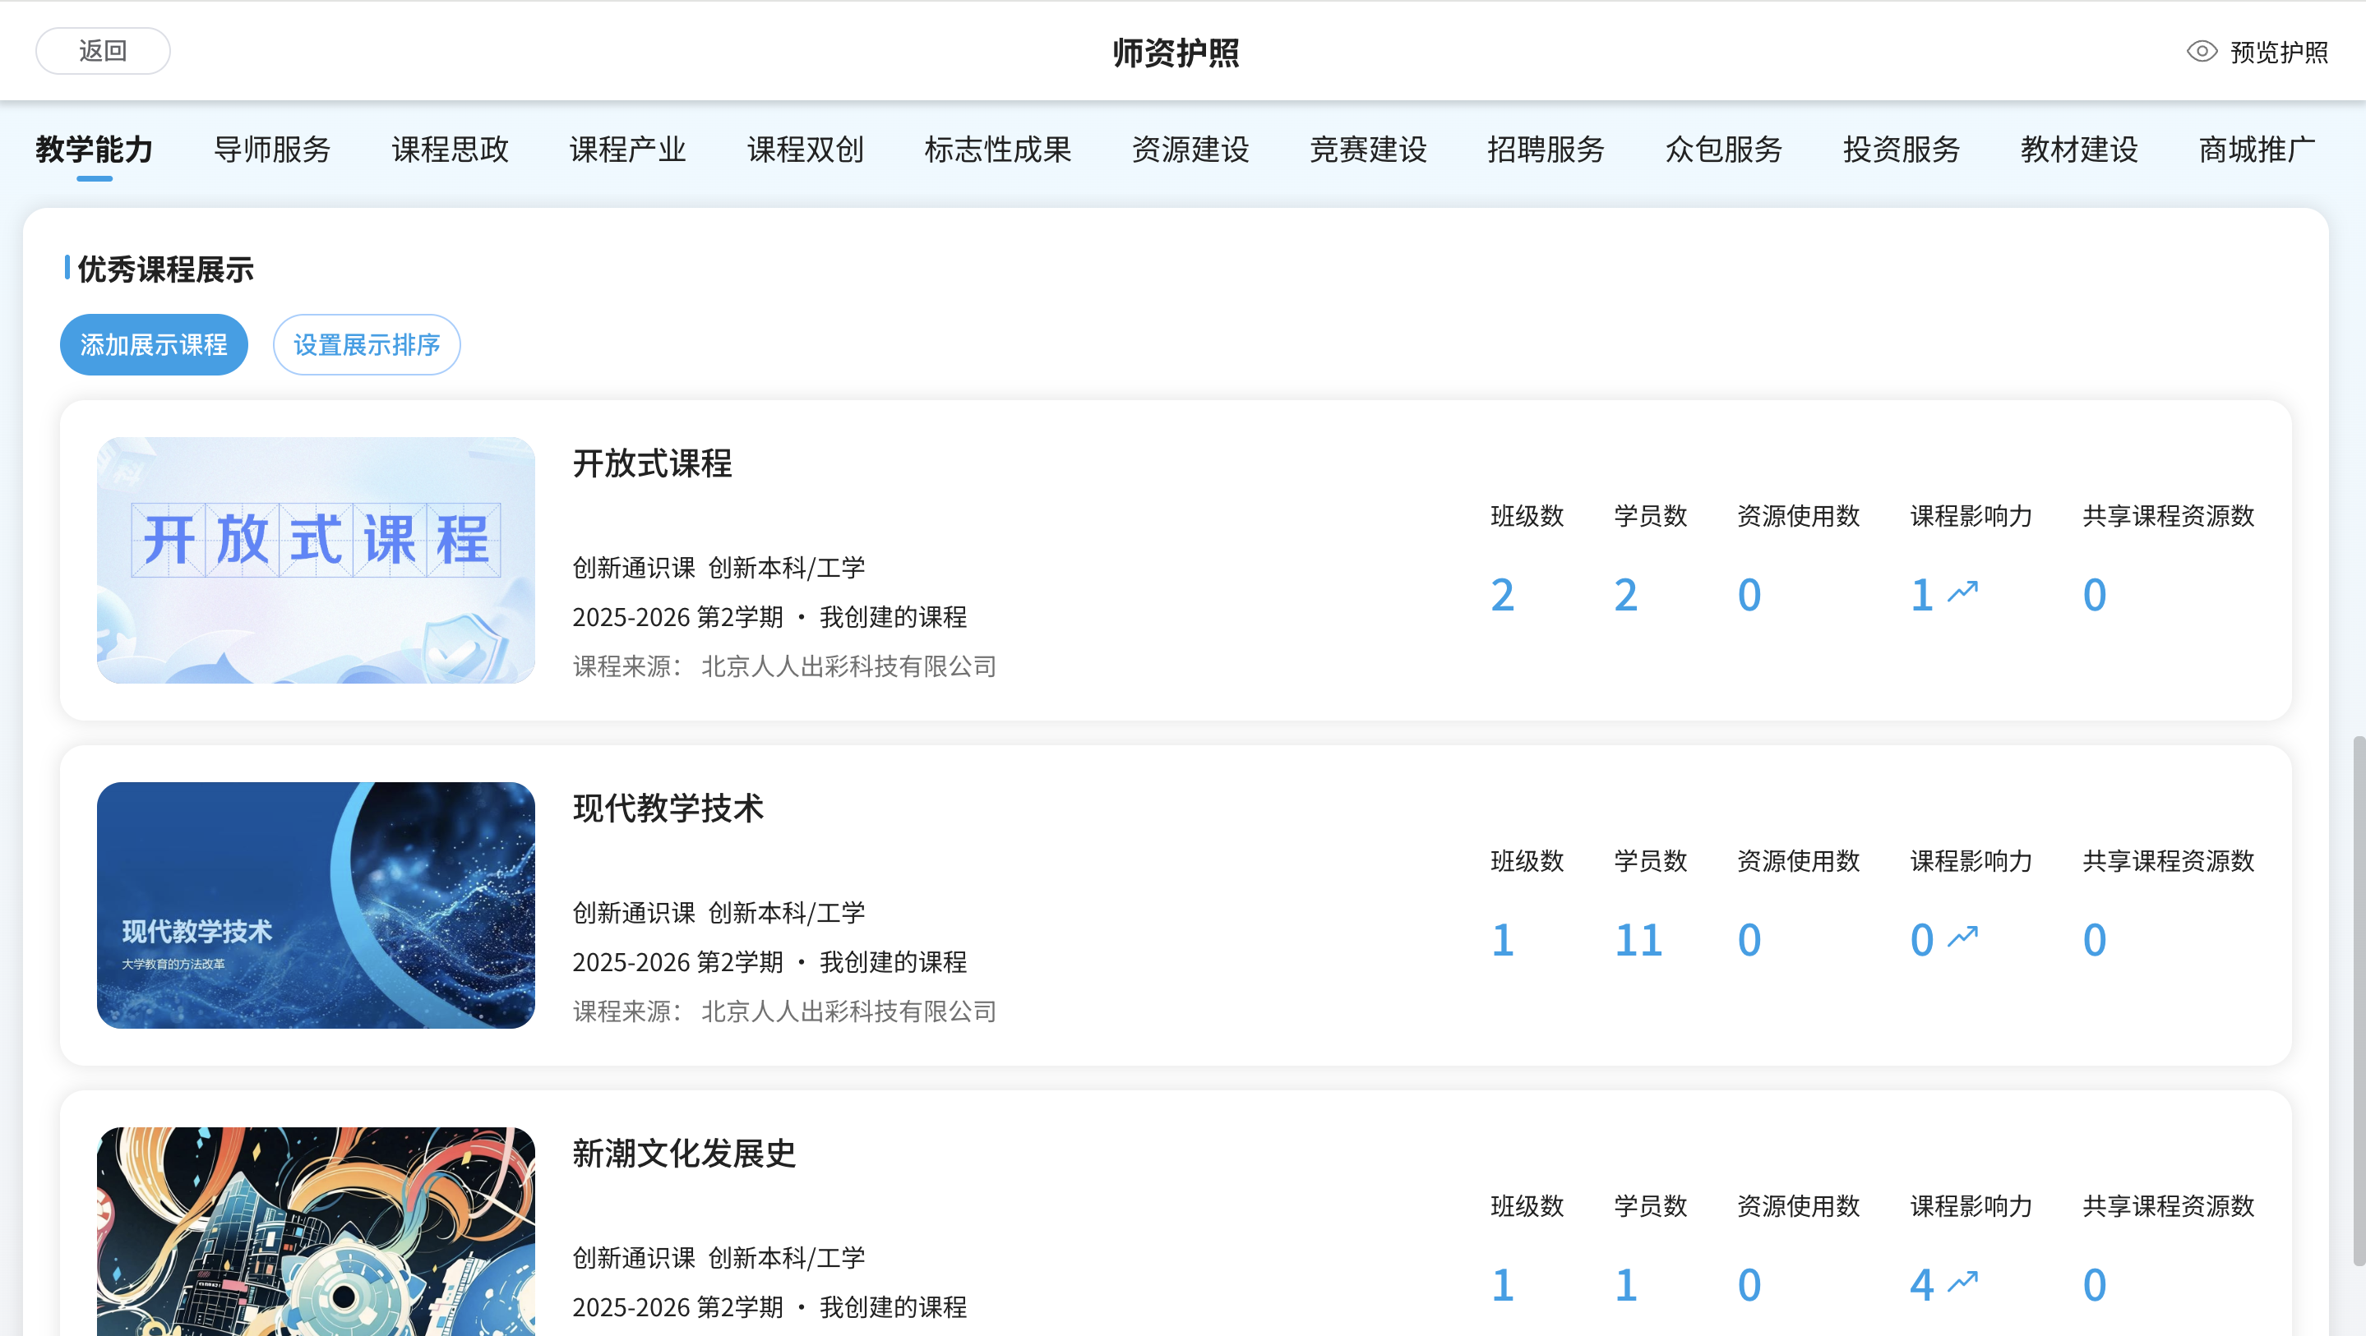Click 班级数 label in 开放式课程 row

coord(1527,516)
